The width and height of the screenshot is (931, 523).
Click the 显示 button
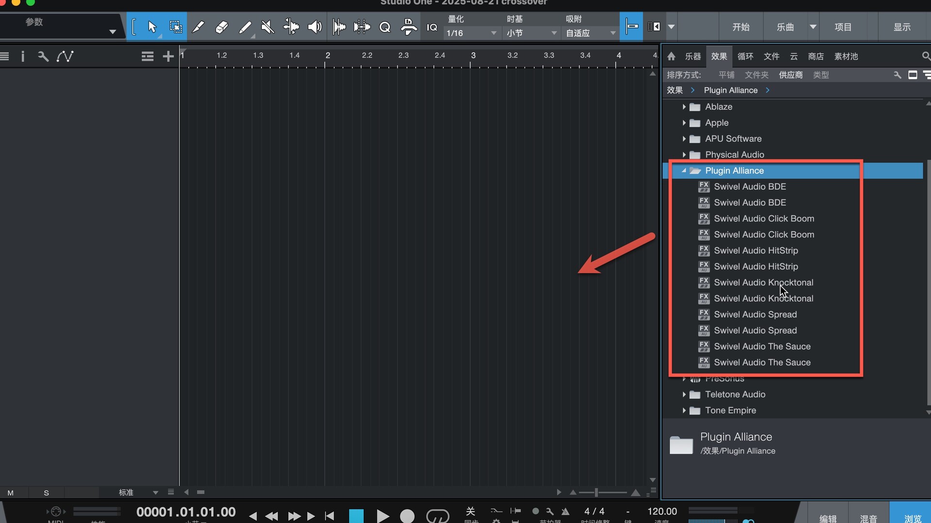point(902,27)
